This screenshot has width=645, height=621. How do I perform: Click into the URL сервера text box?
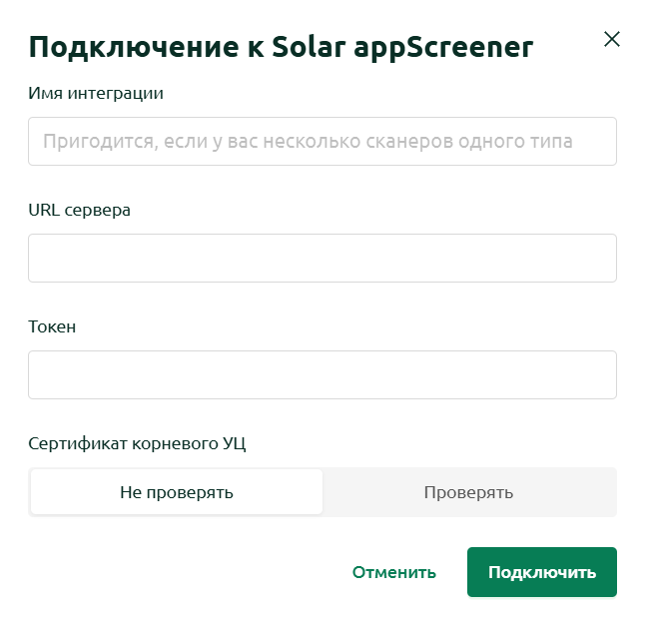point(322,258)
